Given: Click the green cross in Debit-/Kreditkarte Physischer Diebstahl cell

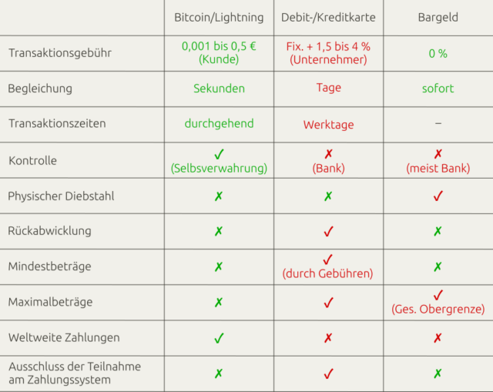Looking at the screenshot, I should point(329,196).
